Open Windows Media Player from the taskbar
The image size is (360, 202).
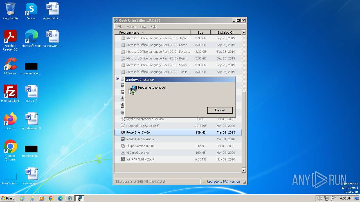click(41, 198)
